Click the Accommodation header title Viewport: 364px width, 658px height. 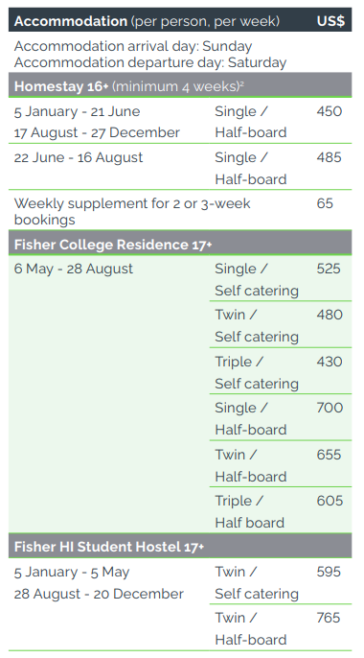(x=70, y=21)
